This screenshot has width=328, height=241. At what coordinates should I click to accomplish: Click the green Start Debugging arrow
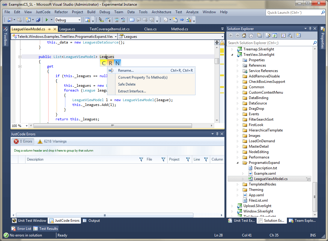click(46, 20)
